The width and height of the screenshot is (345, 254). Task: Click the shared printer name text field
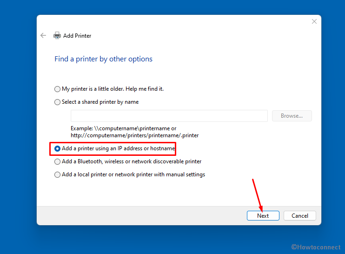pyautogui.click(x=169, y=116)
